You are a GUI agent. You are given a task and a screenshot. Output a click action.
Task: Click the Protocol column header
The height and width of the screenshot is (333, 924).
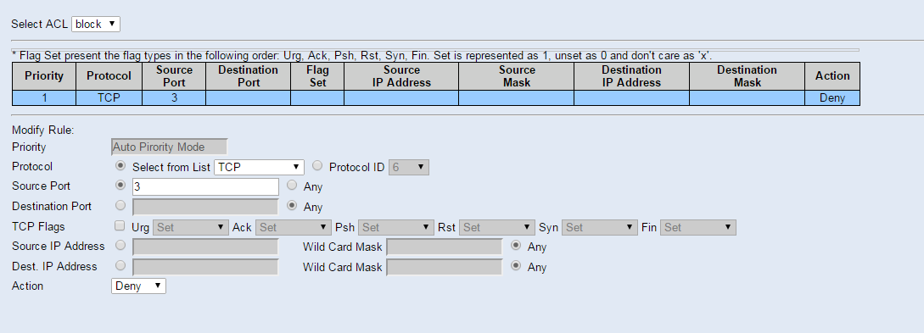[x=109, y=76]
